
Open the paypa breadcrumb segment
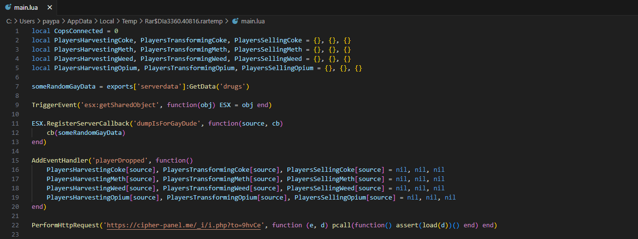51,21
